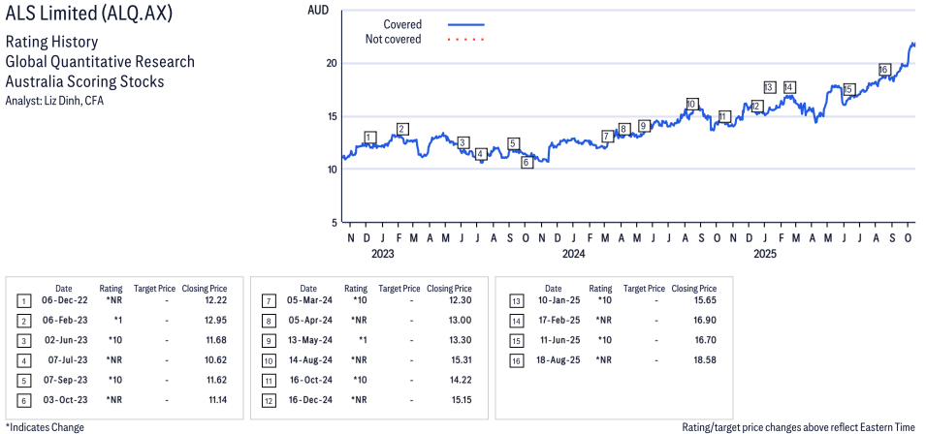Select chart marker 2 on the price line
This screenshot has width=926, height=434.
tap(402, 129)
